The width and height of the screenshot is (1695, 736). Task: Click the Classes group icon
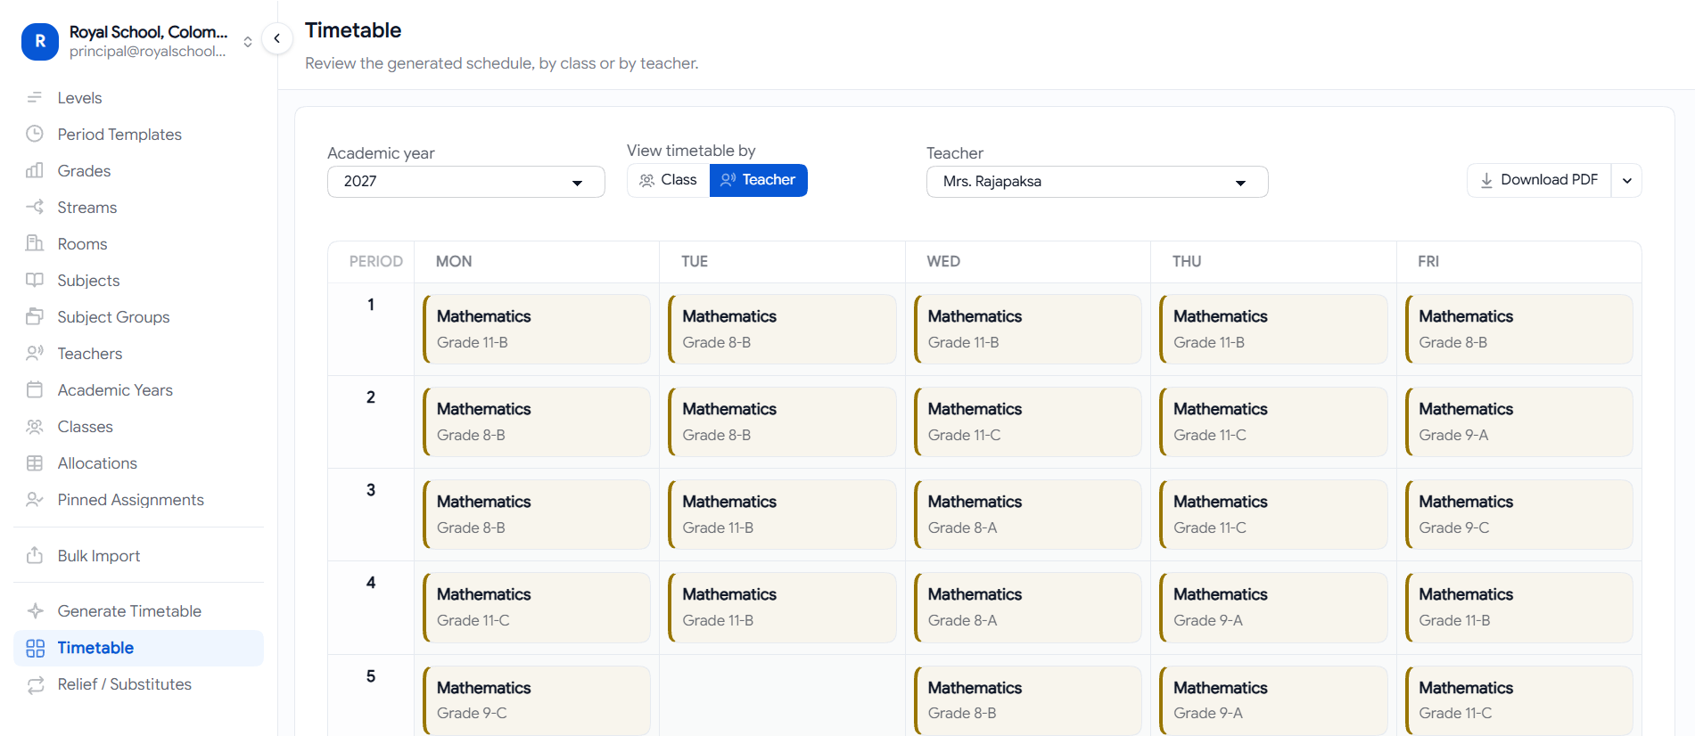[35, 426]
